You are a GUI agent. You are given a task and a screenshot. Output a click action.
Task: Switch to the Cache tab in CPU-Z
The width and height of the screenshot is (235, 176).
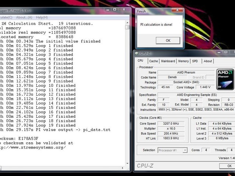click(x=153, y=61)
